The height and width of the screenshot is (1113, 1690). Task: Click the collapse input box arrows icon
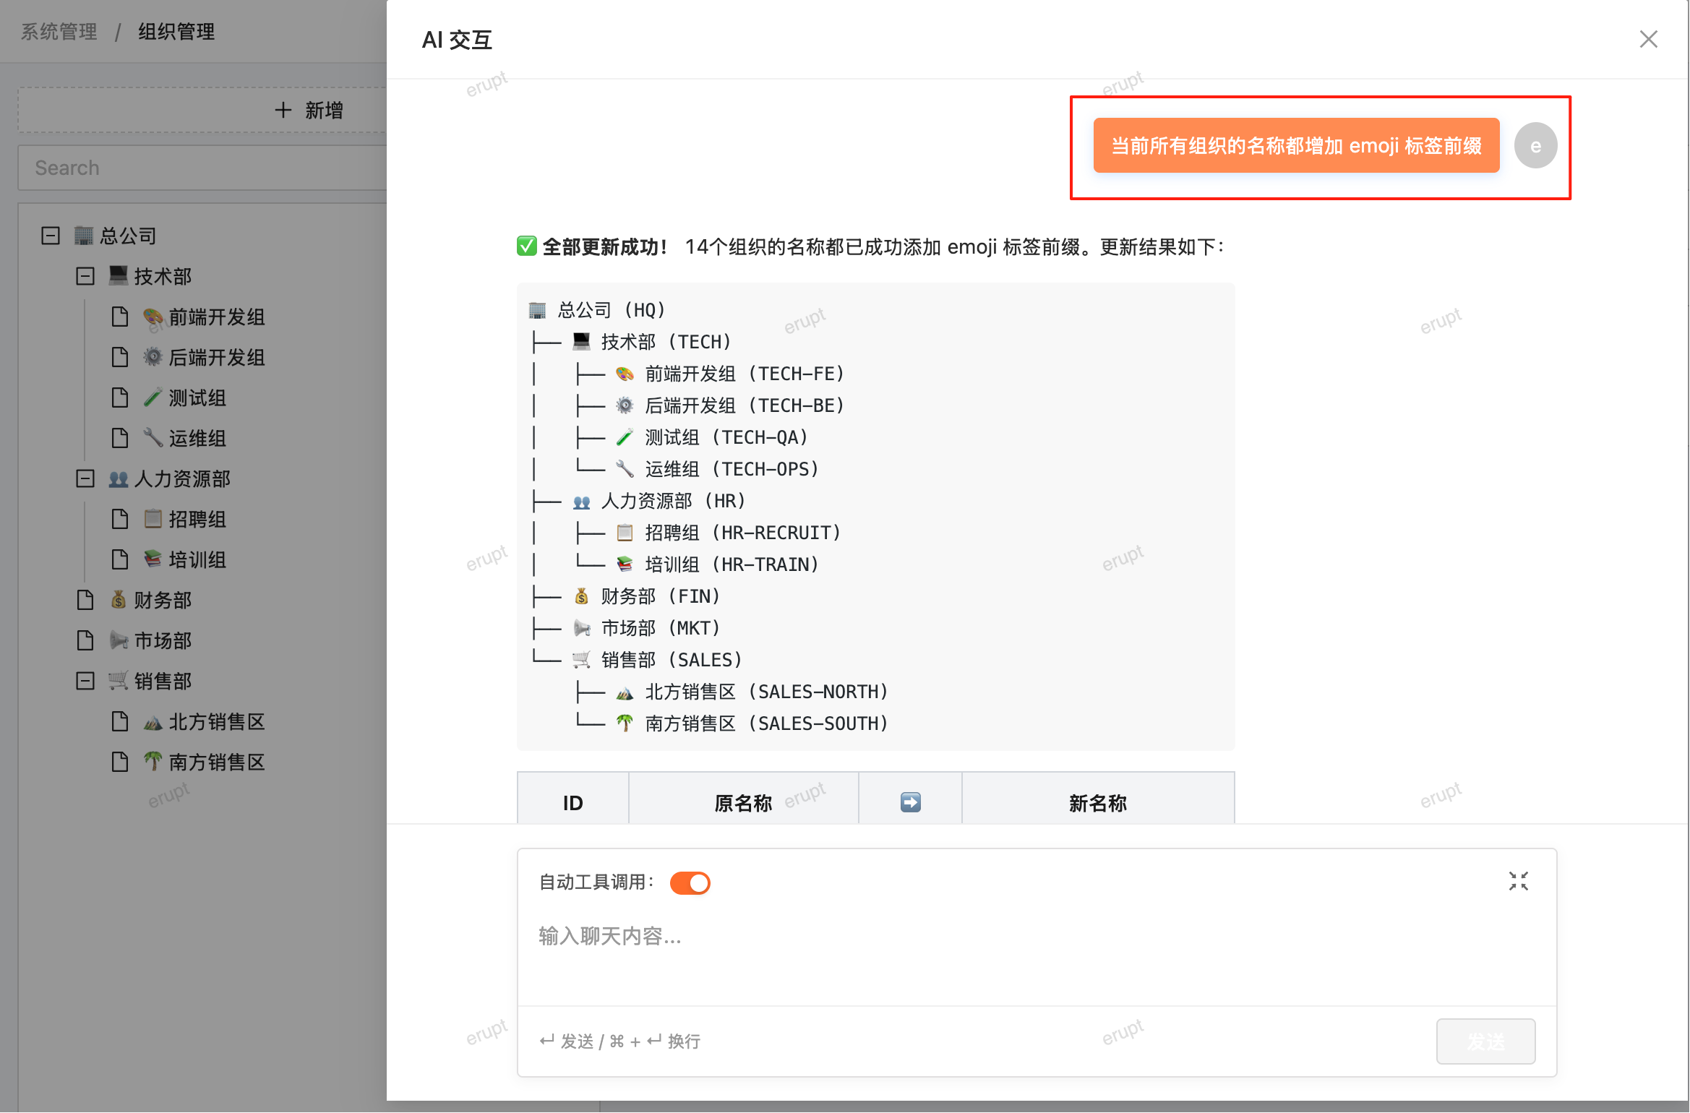pyautogui.click(x=1518, y=881)
